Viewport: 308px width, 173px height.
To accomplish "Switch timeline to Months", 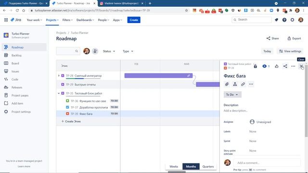I will 191,167.
